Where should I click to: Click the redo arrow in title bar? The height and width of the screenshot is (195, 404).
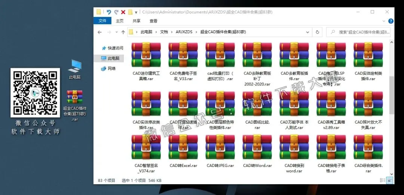coord(116,12)
